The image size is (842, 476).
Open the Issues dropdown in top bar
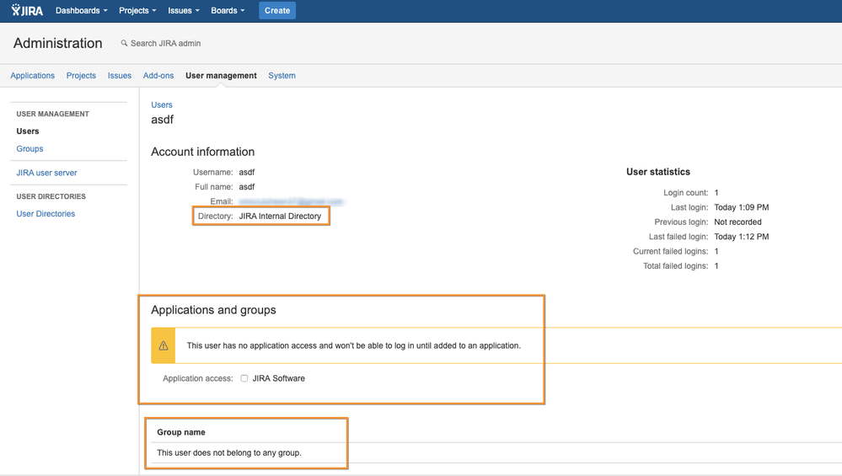point(184,10)
